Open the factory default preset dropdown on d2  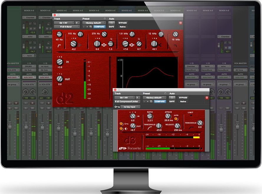tap(94, 22)
